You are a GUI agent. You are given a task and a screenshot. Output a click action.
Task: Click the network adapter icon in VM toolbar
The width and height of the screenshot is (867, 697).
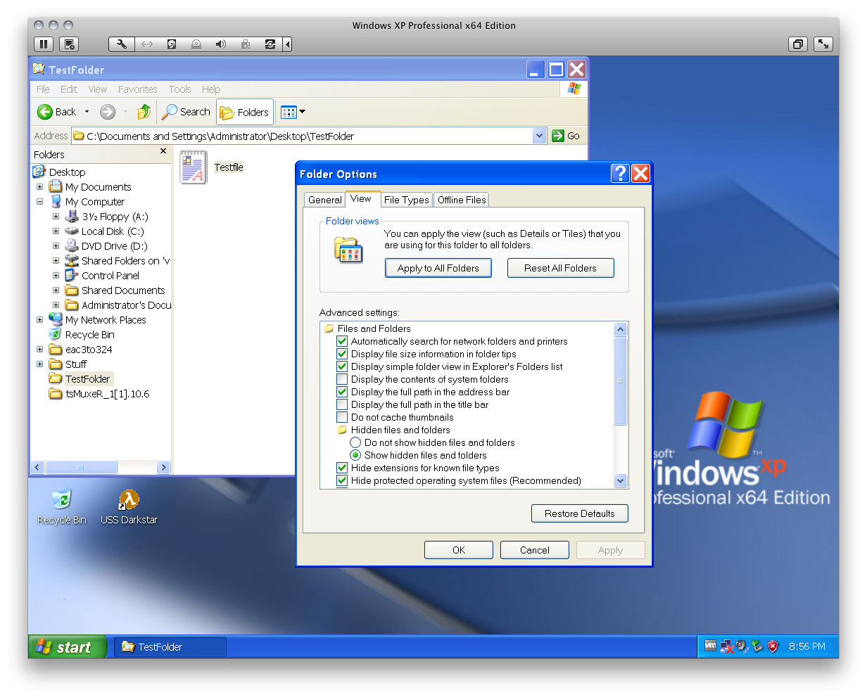(x=146, y=44)
